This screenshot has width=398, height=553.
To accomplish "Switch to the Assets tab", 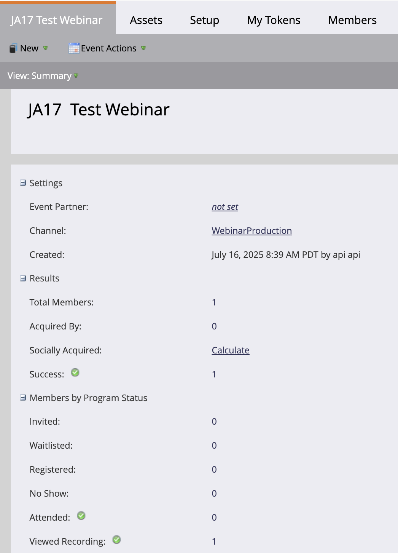I will pos(146,20).
